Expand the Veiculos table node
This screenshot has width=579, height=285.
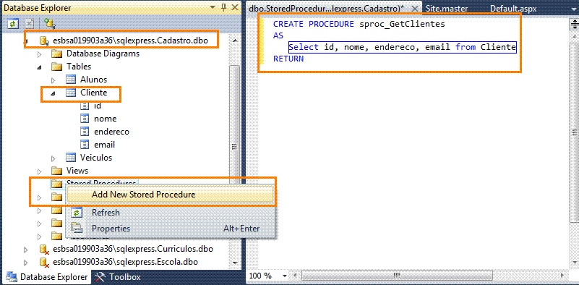click(53, 158)
